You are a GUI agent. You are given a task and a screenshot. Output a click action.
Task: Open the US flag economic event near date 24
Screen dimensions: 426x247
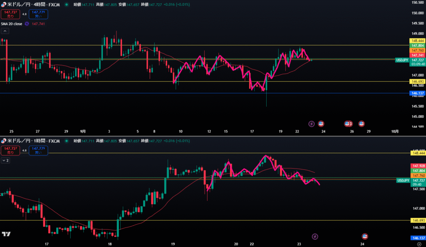321,124
